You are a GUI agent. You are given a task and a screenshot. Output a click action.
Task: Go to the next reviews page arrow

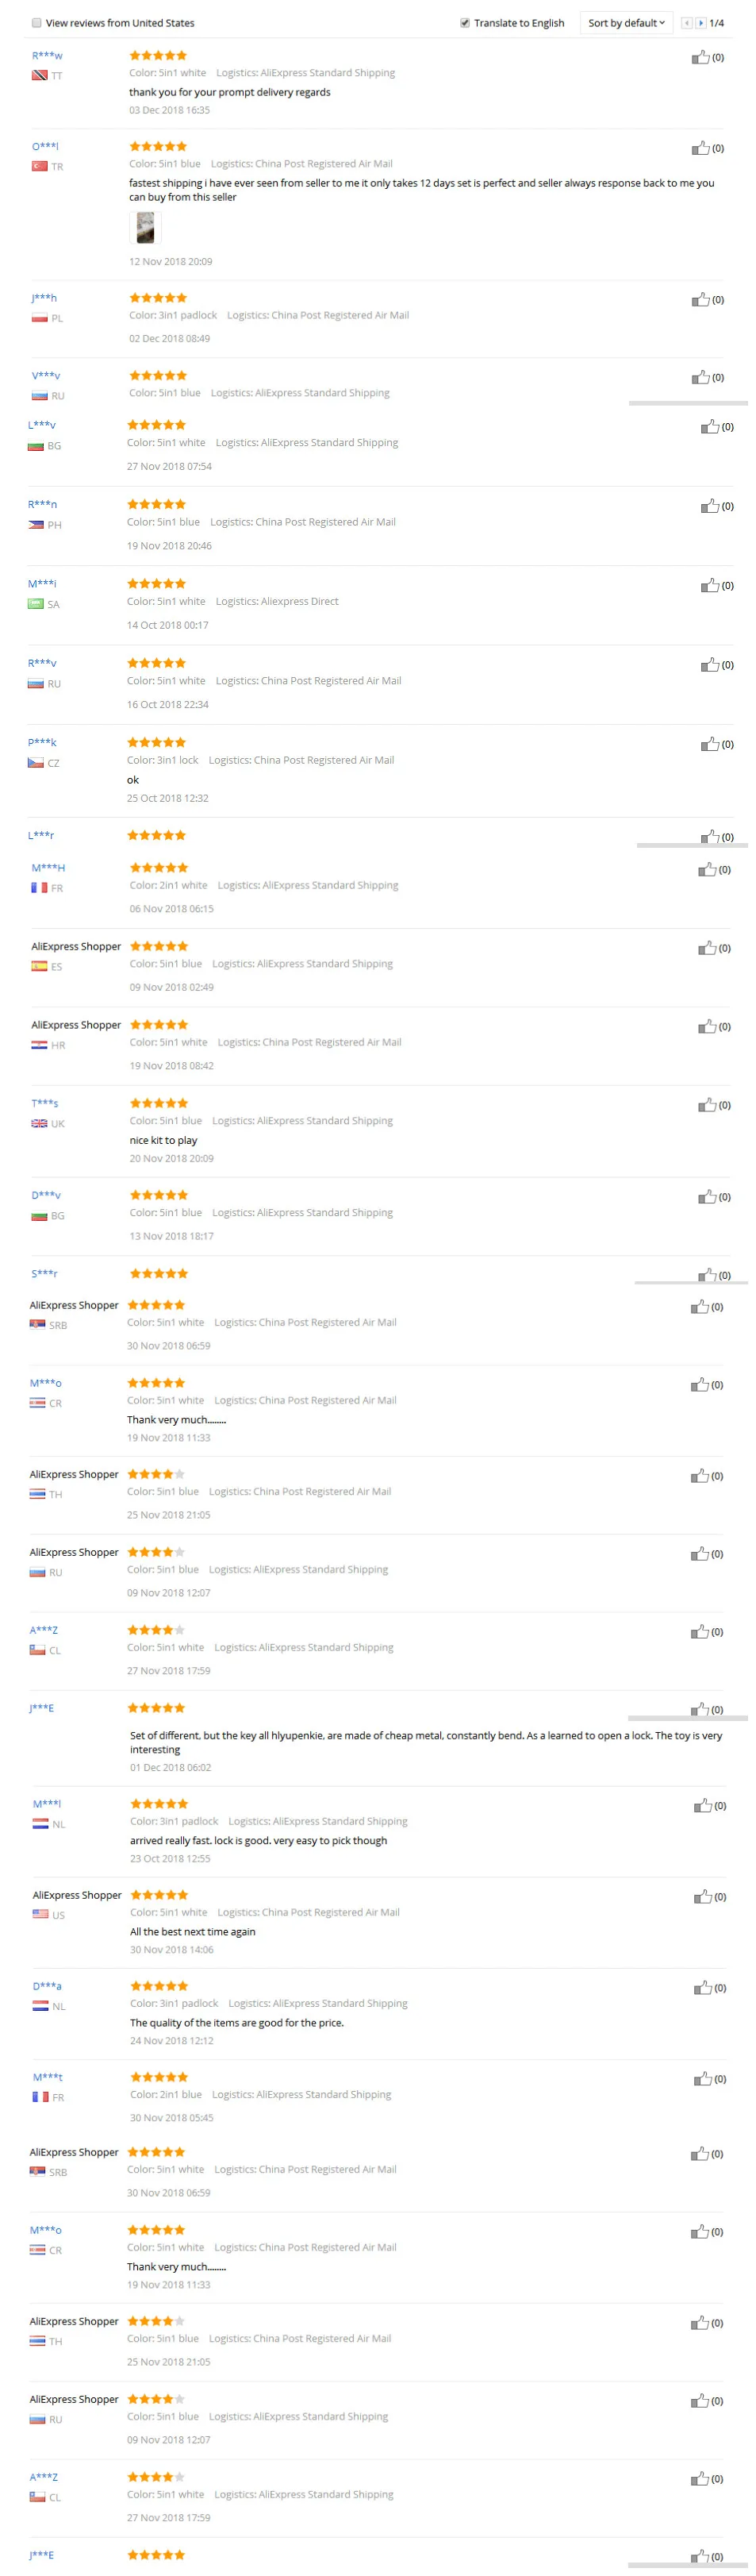coord(701,23)
